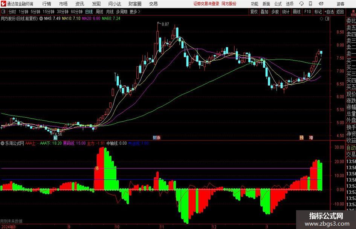Switch to 分时 chart period
The width and height of the screenshot is (356, 229).
12,12
